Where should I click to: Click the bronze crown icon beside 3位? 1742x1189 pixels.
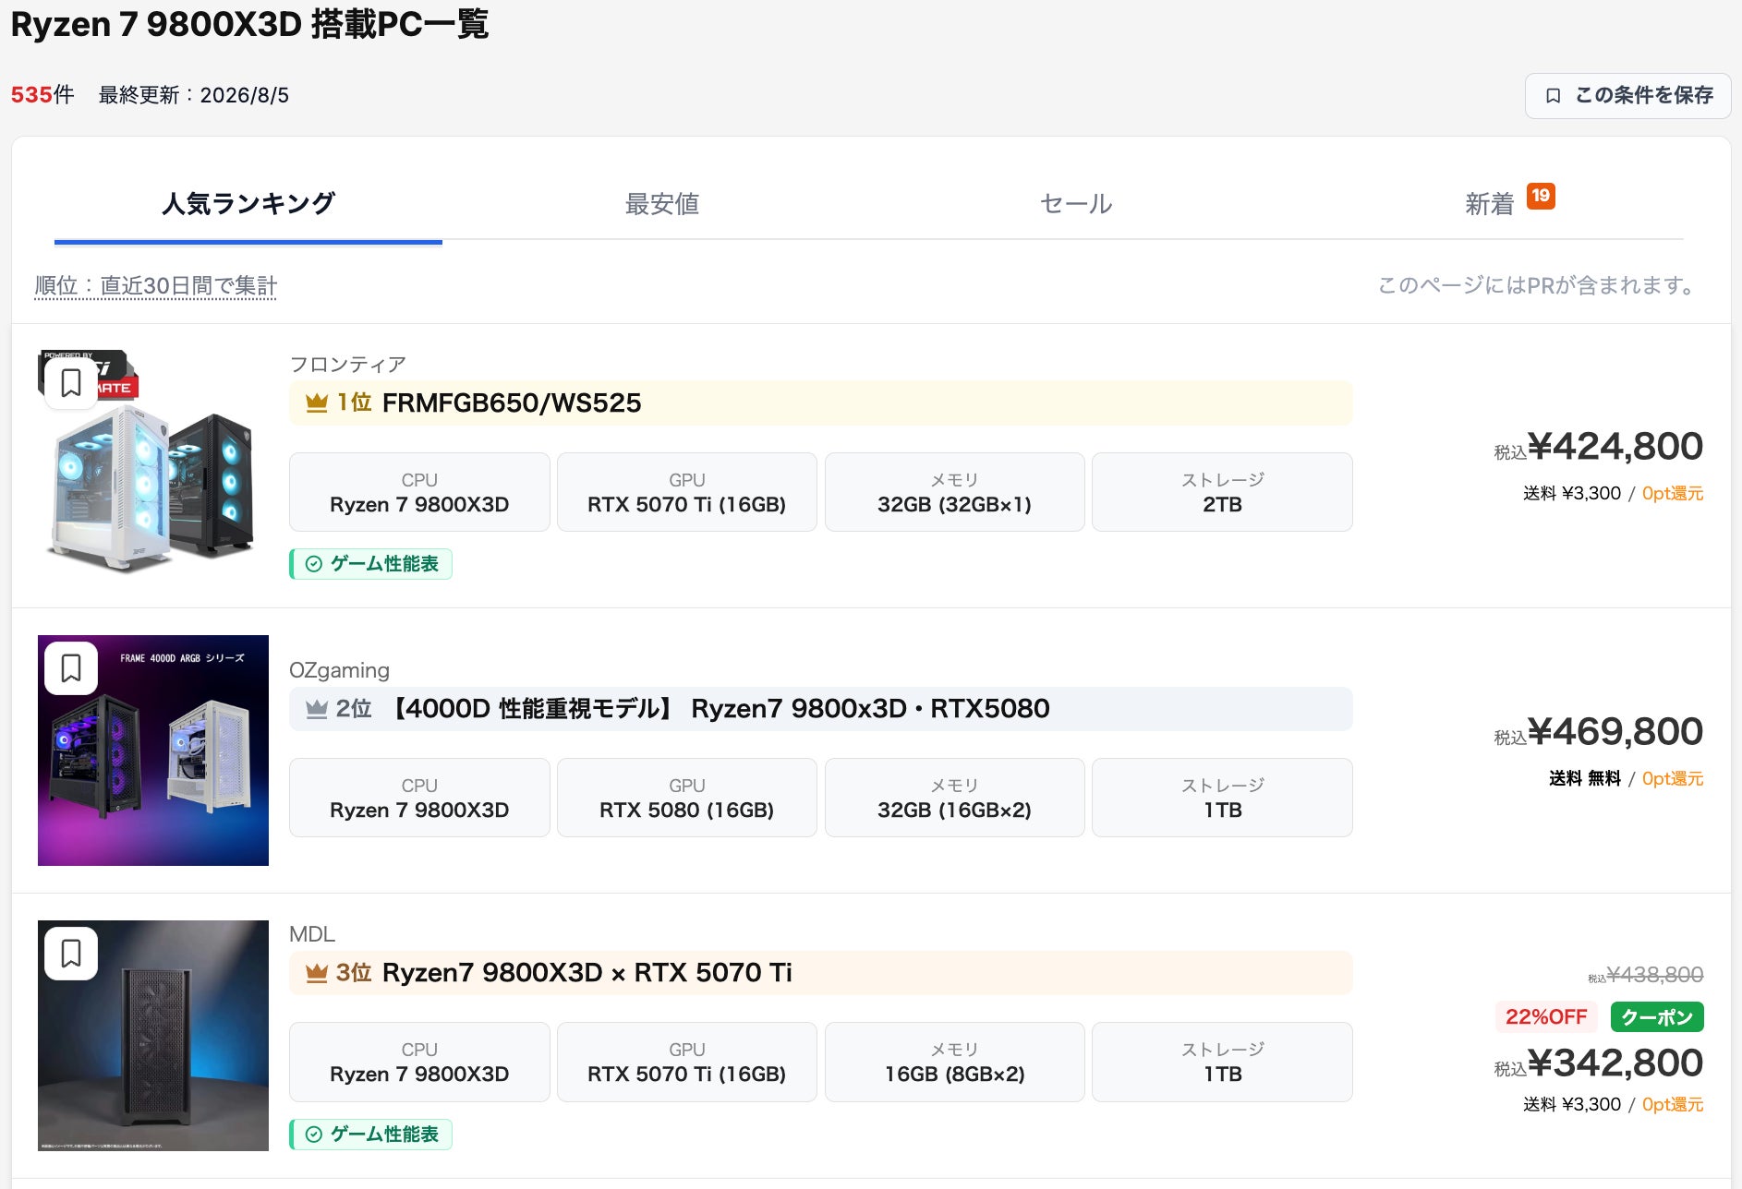point(317,972)
